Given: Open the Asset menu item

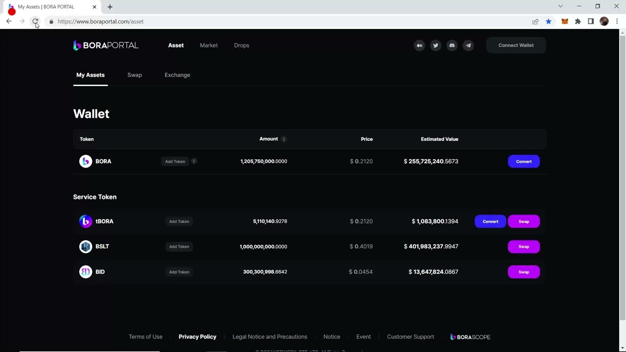Looking at the screenshot, I should 176,45.
